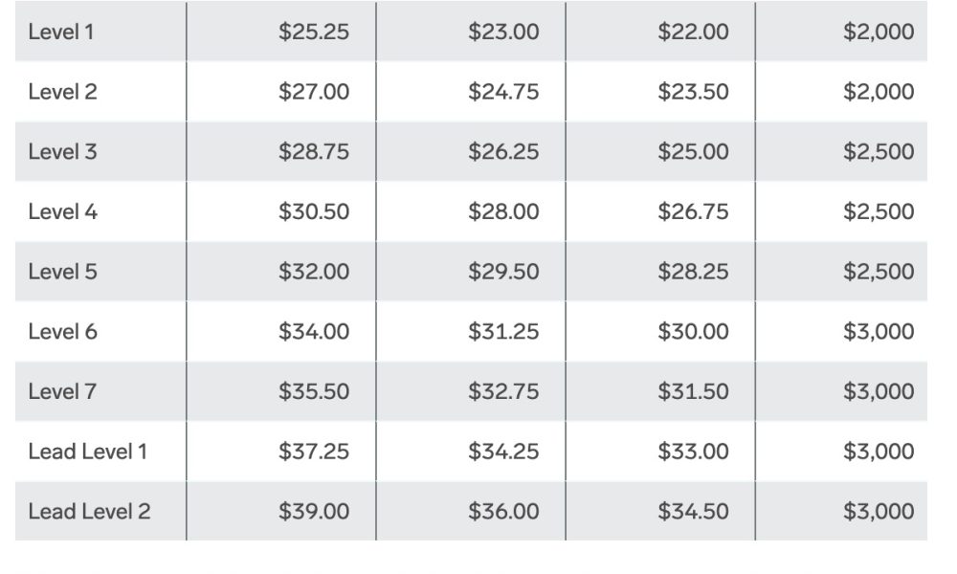Click the $31.25 value in Level 6
957x574 pixels.
(x=503, y=331)
